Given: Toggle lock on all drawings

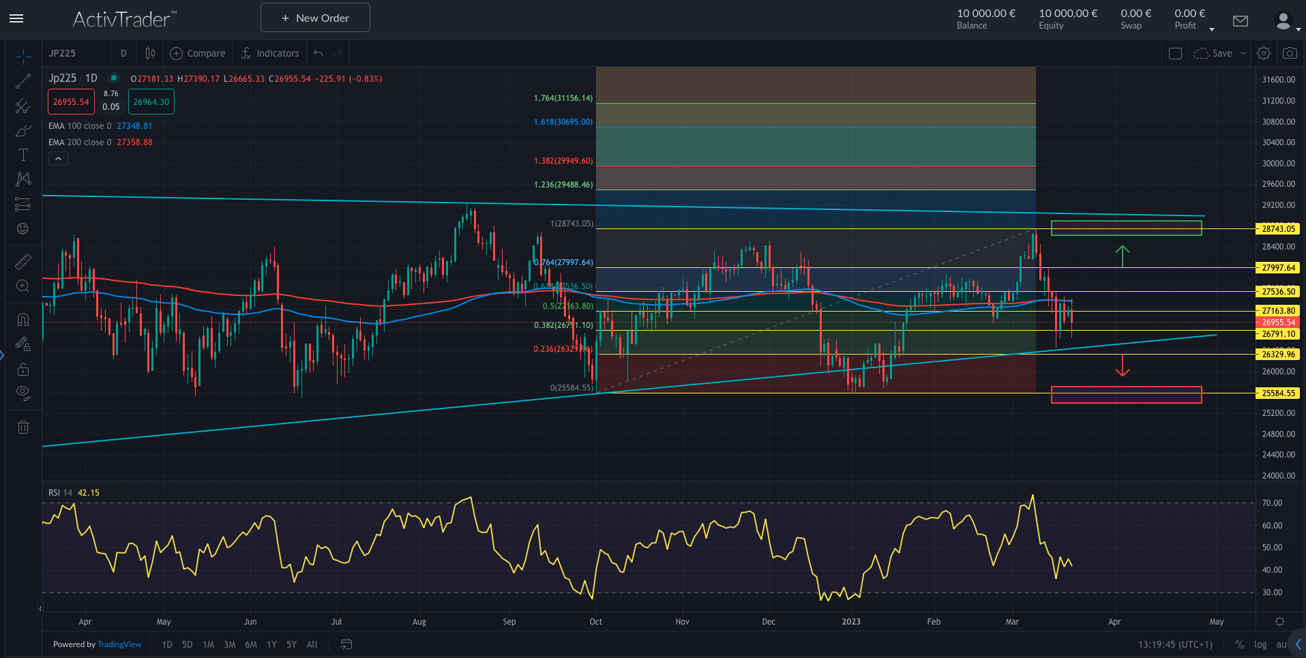Looking at the screenshot, I should point(23,369).
